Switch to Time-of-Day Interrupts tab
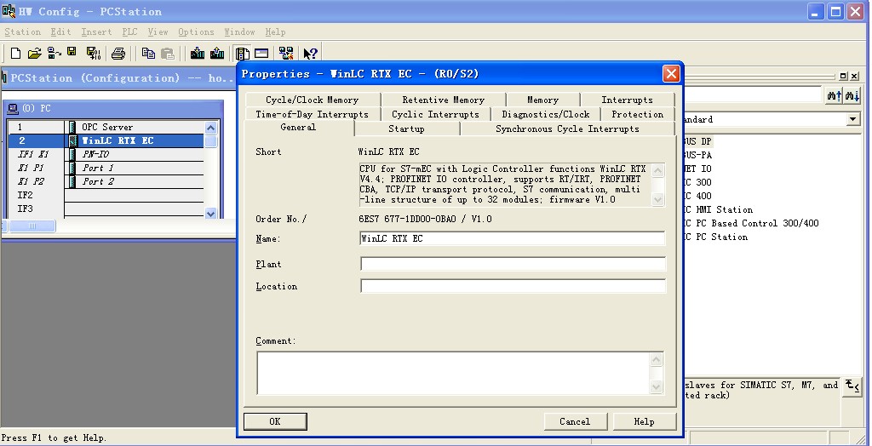872x446 pixels. (312, 115)
